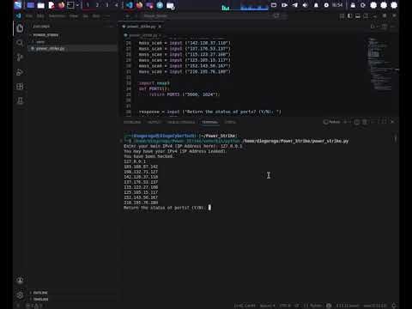Split the terminal
The height and width of the screenshot is (309, 412).
pos(357,122)
